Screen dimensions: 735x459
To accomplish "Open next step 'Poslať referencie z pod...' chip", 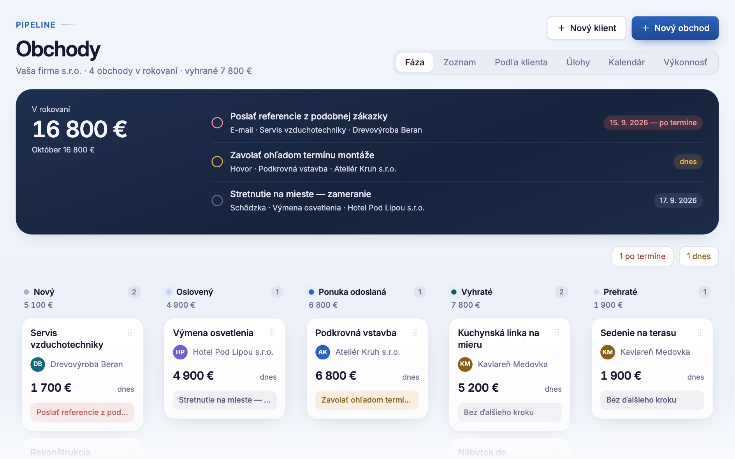I will 82,412.
